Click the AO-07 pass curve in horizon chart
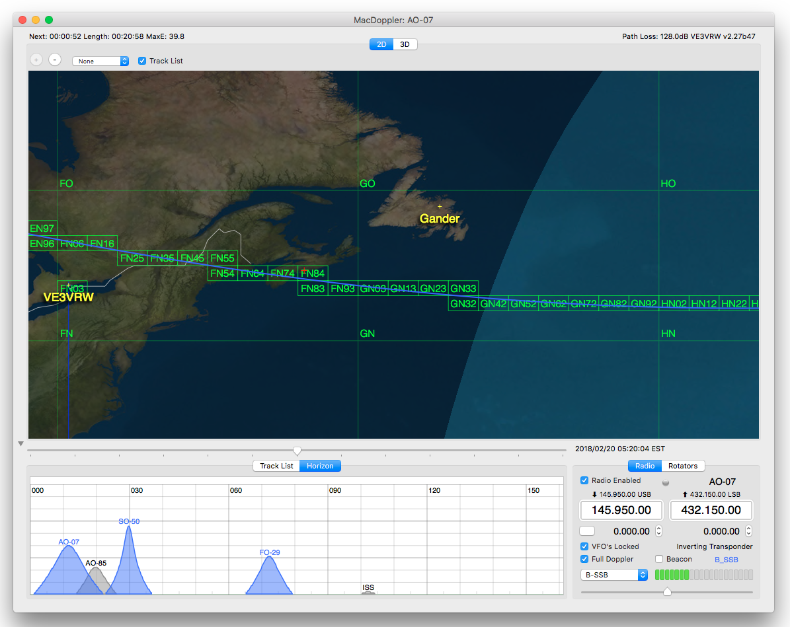The image size is (790, 627). click(67, 568)
